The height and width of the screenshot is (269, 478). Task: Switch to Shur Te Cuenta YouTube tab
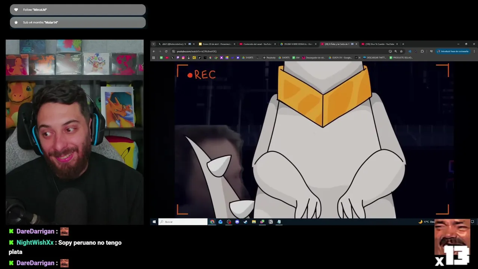(x=380, y=44)
